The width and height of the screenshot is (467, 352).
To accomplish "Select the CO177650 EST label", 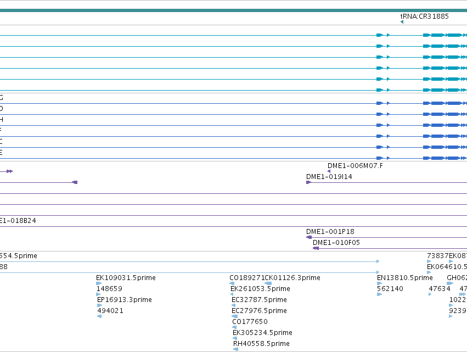I will (x=250, y=322).
